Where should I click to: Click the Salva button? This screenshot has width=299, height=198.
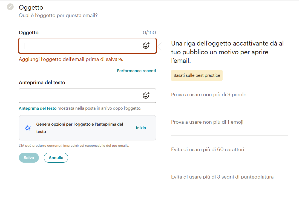point(29,158)
